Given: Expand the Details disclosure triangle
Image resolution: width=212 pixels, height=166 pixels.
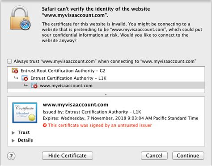Looking at the screenshot, I should (x=13, y=140).
